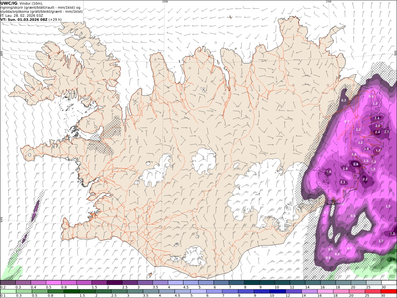Pick the dark blue 10–12 swatch, bottom legend
The width and height of the screenshot is (397, 298).
[278, 291]
